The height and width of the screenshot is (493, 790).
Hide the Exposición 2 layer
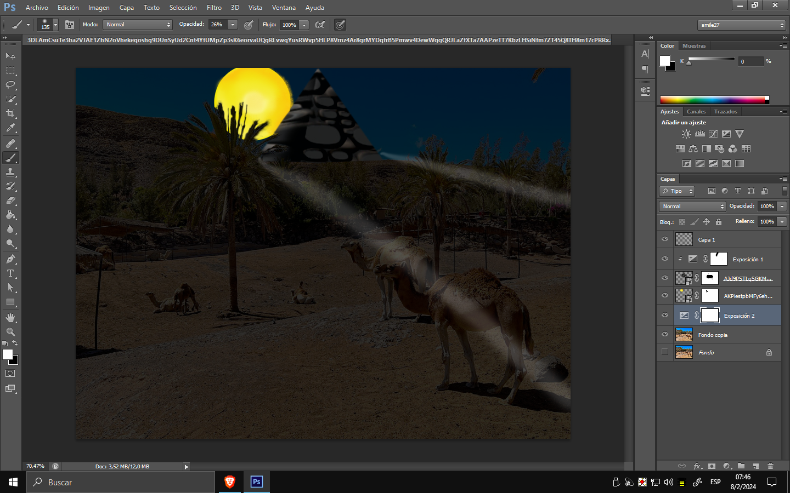(x=665, y=316)
